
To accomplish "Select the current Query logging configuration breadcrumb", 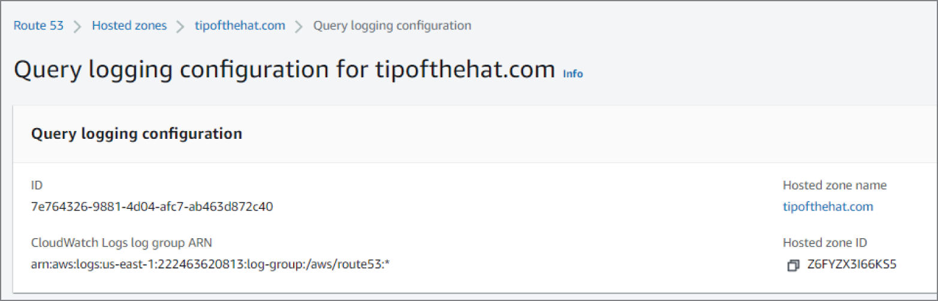I will (x=393, y=26).
